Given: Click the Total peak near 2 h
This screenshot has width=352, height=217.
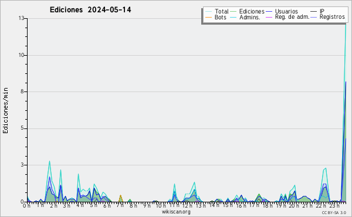Looking at the screenshot, I should tap(49, 161).
